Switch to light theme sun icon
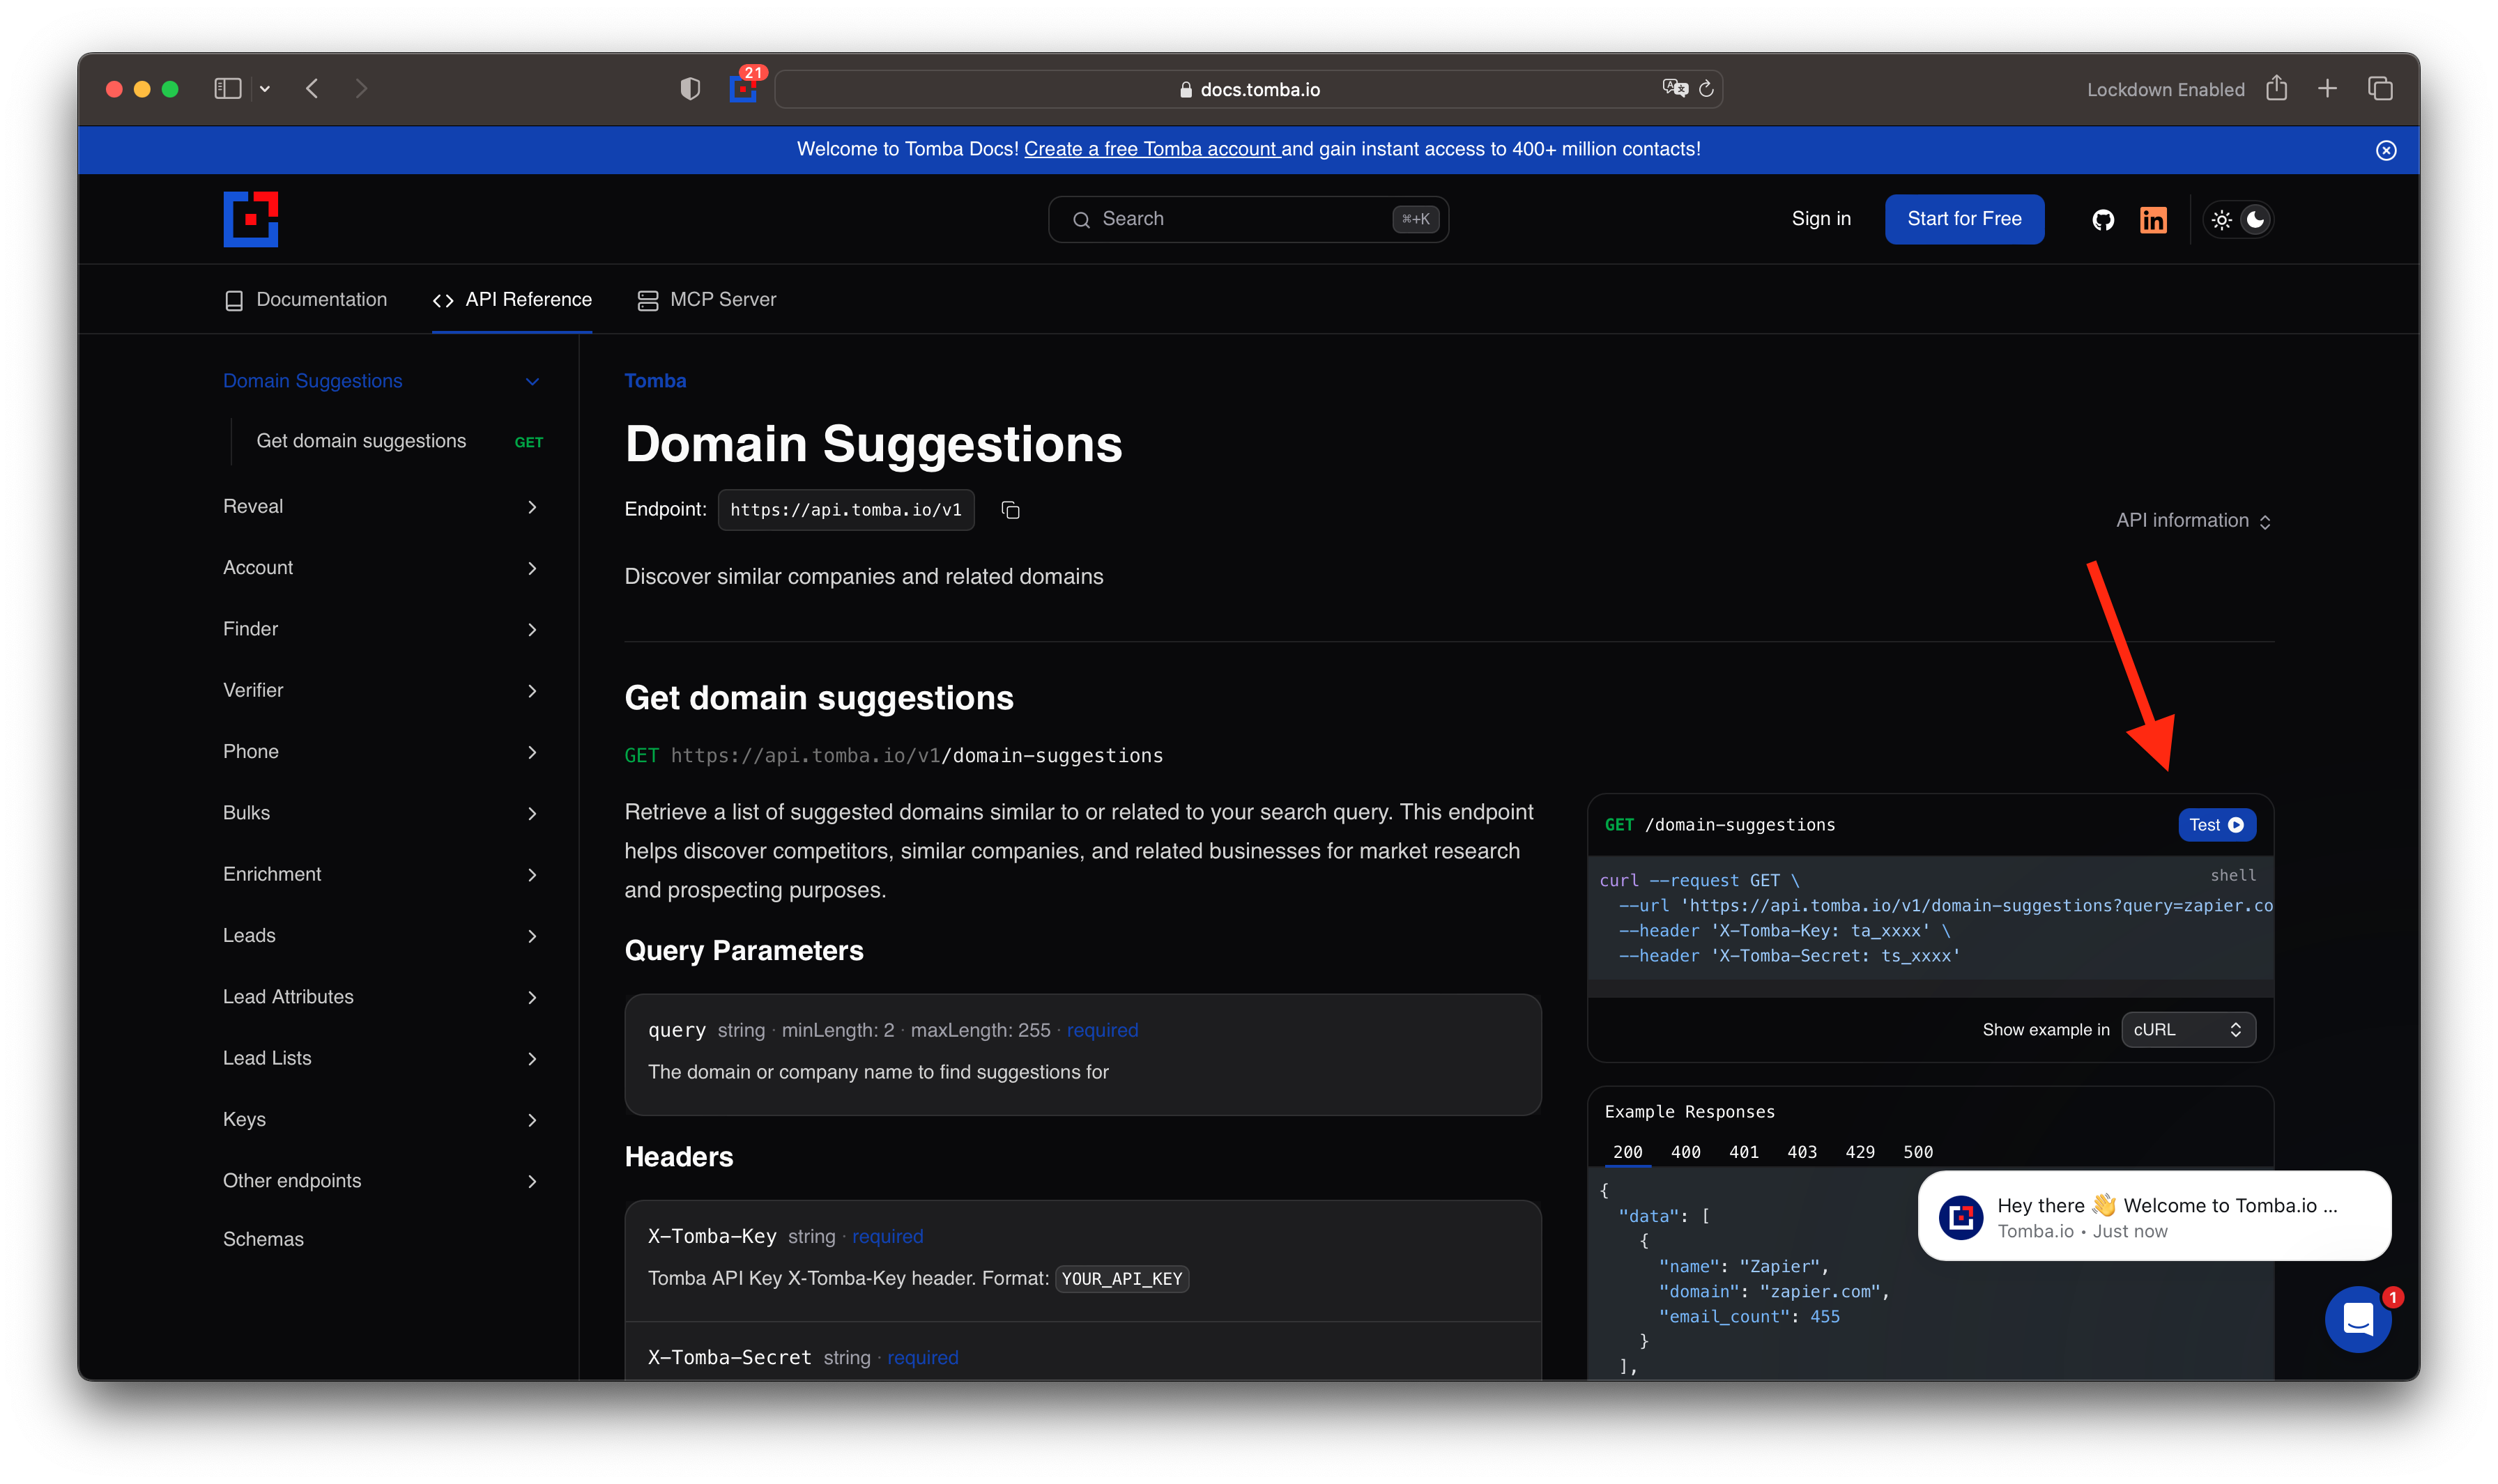 coord(2222,220)
